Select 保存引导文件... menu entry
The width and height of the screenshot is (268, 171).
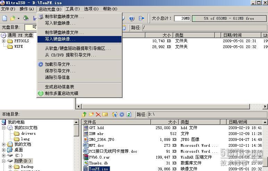point(79,71)
